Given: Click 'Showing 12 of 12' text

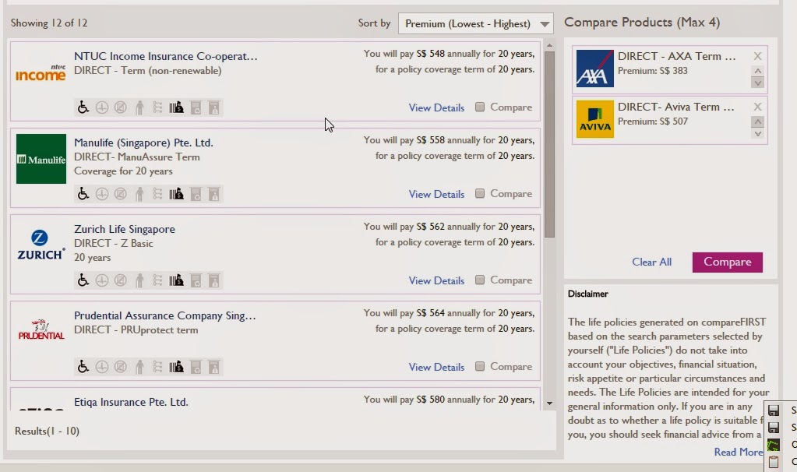Looking at the screenshot, I should [49, 23].
